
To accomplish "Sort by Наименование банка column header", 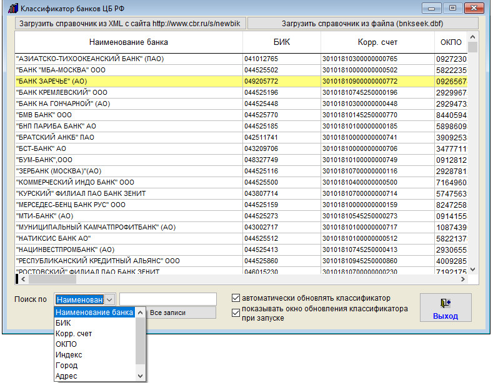I will (129, 42).
